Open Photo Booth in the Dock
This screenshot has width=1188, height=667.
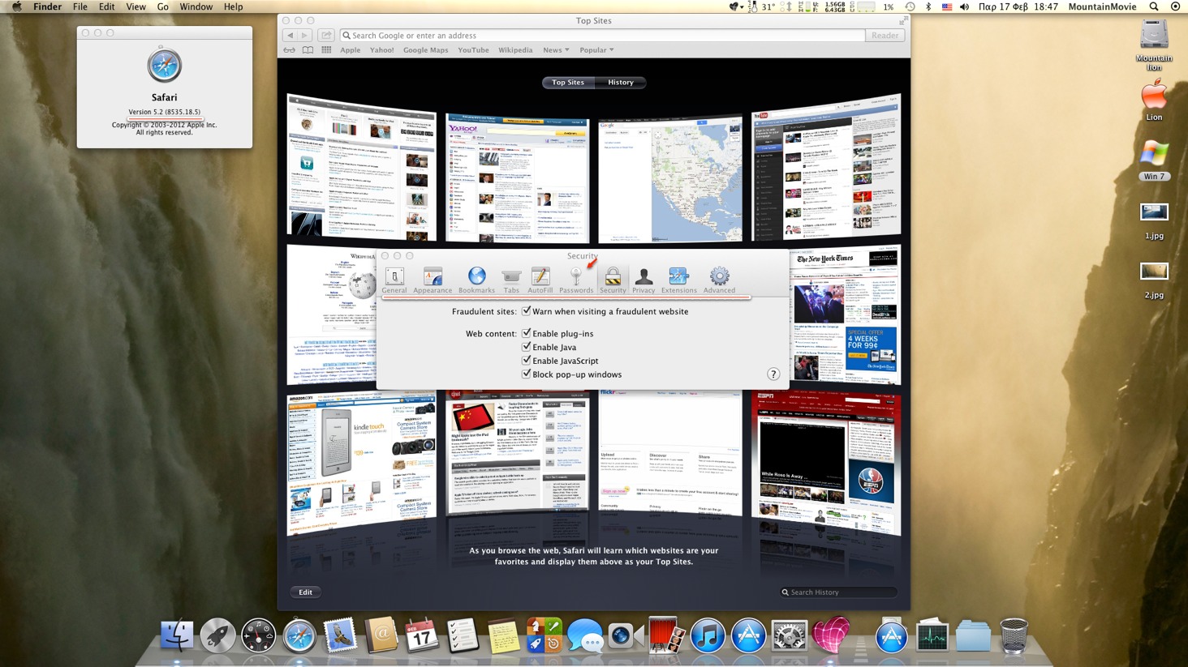pyautogui.click(x=666, y=635)
